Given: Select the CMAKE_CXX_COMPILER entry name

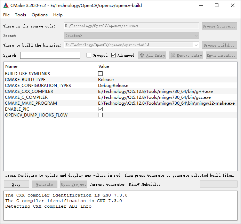Looking at the screenshot, I should coord(29,91).
